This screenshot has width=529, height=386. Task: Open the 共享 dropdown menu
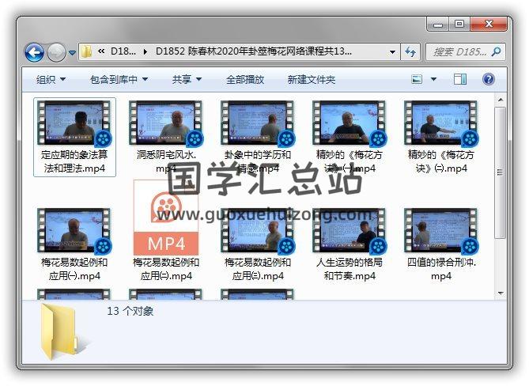coord(187,80)
